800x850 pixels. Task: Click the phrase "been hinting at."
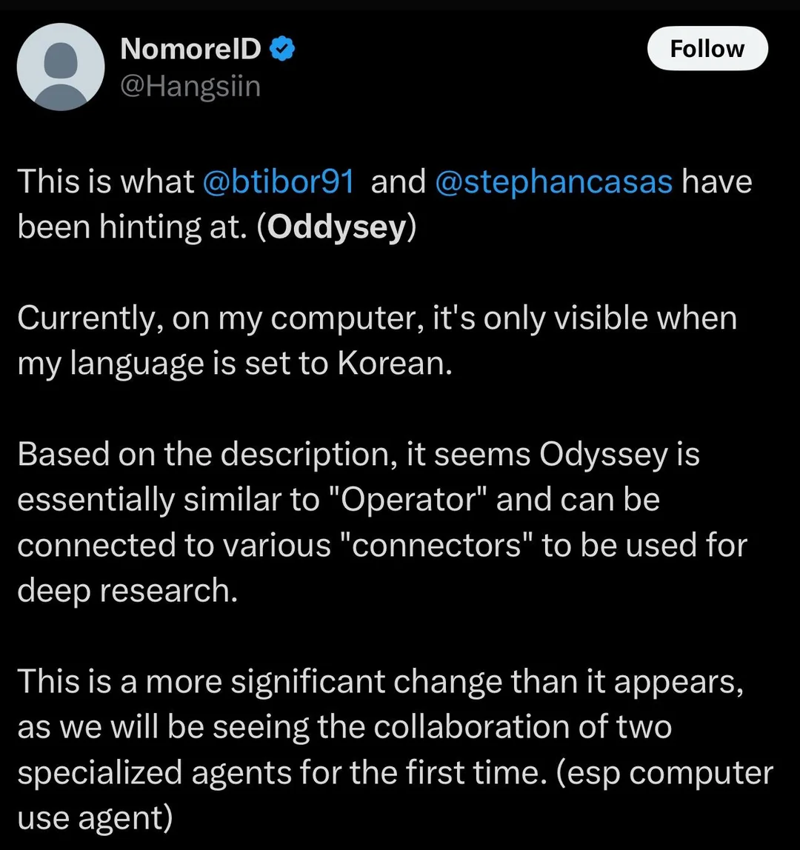coord(133,227)
